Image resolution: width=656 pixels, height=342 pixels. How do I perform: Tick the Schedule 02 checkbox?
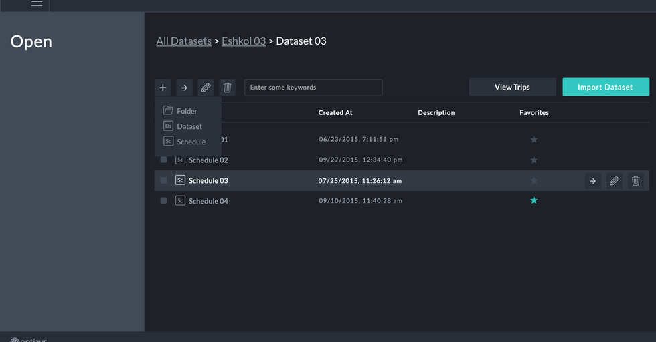pyautogui.click(x=163, y=160)
